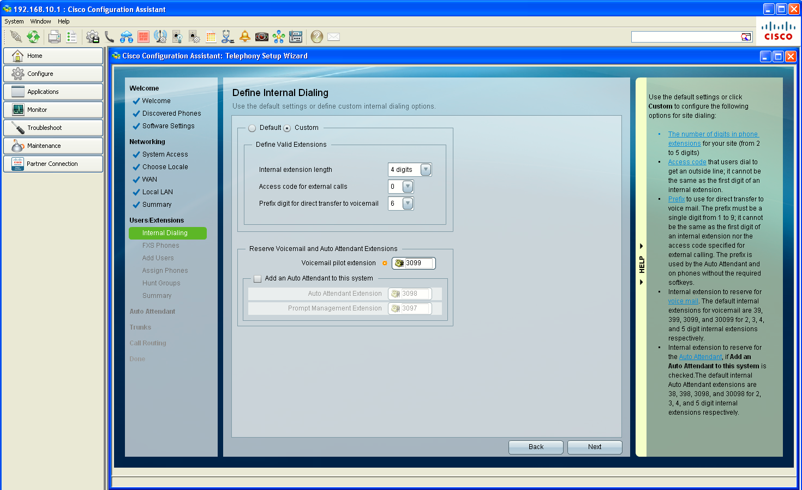
Task: Open the yellow alert bell icon
Action: (245, 37)
